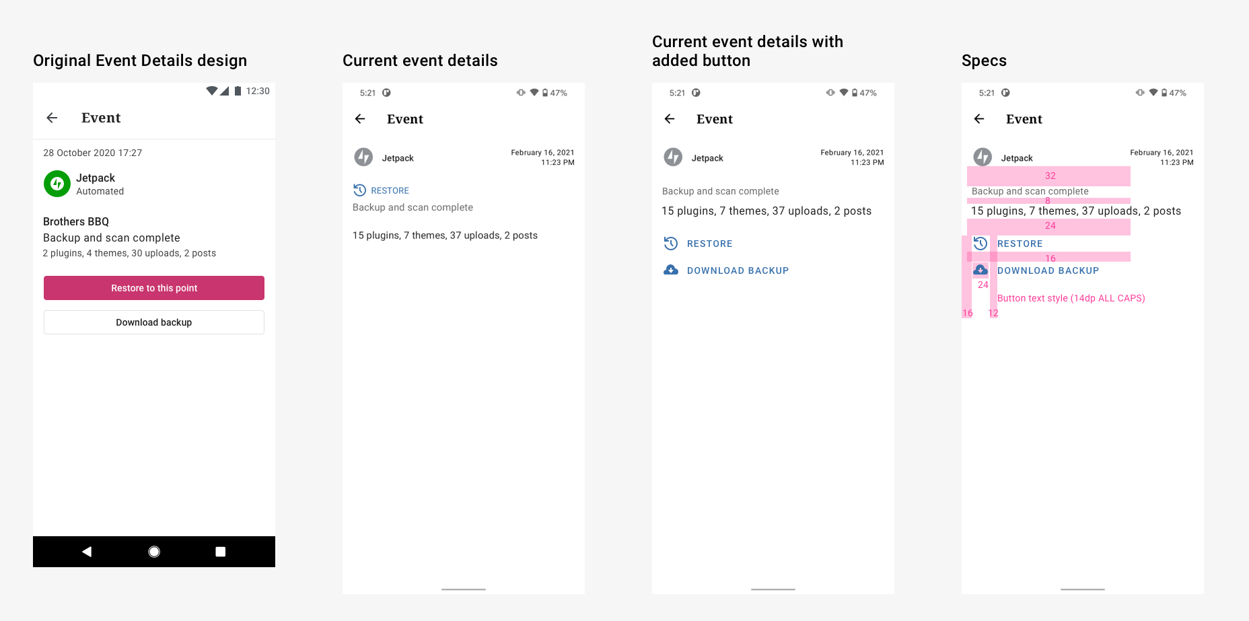This screenshot has width=1249, height=621.
Task: Click the Jetpack icon in the Specs mockup
Action: coord(983,157)
